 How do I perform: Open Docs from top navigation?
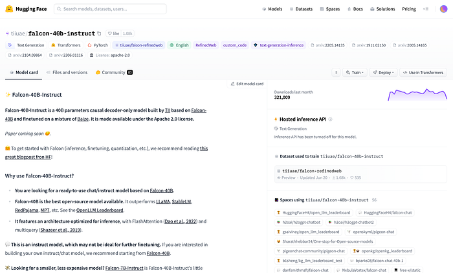tap(355, 9)
